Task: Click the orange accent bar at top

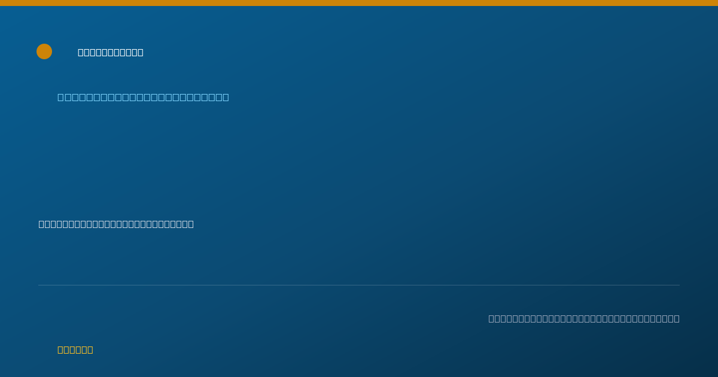Action: 359,3
